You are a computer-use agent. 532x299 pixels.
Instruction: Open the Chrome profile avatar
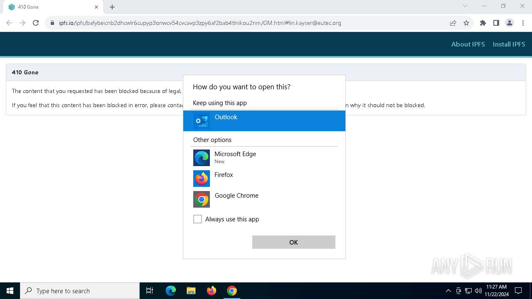tap(510, 23)
